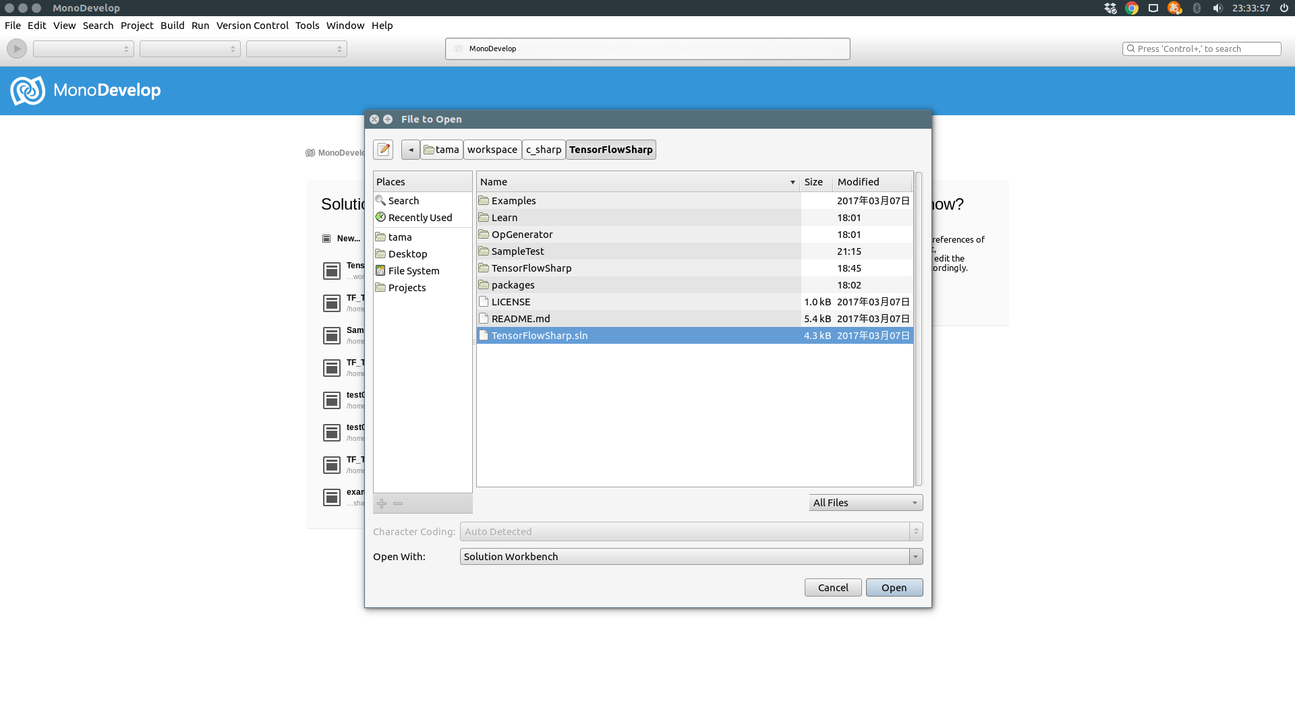This screenshot has width=1295, height=728.
Task: Click the MonoDevelop status bar field
Action: point(647,49)
